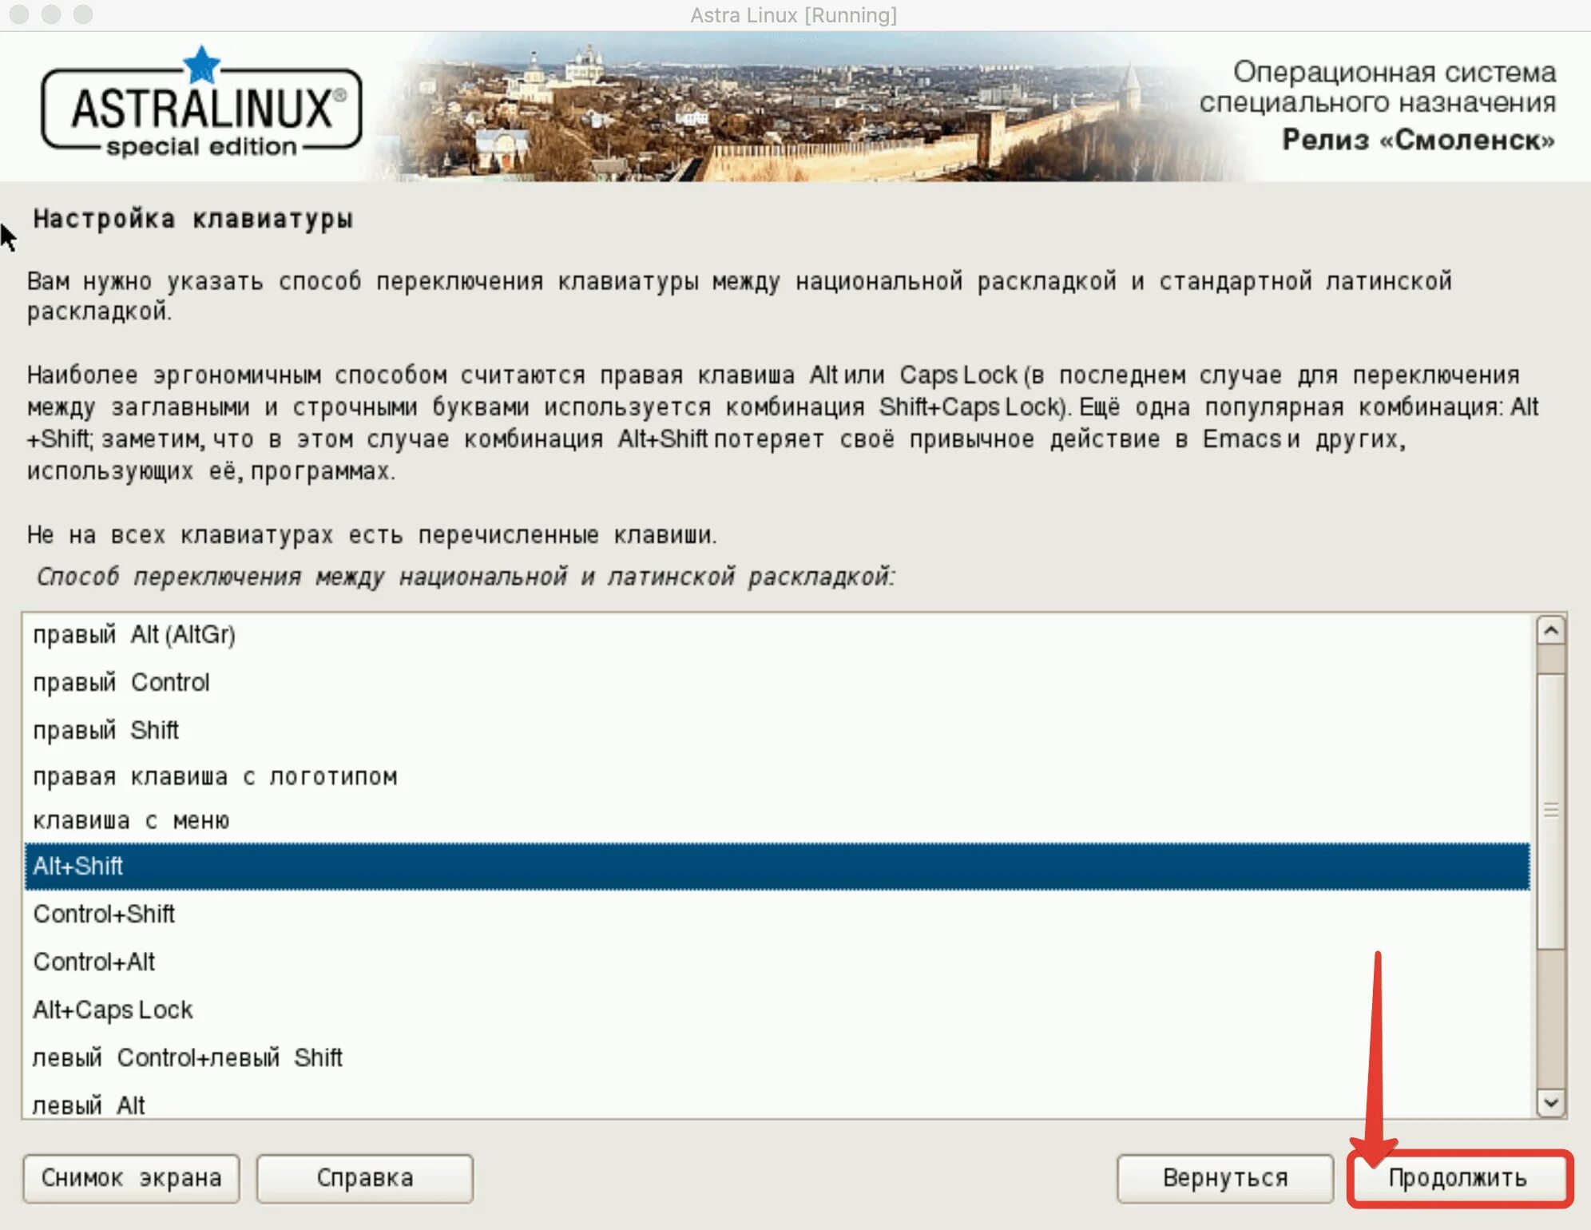Choose 'клавиша с меню' entry
This screenshot has height=1230, width=1591.
pos(776,820)
